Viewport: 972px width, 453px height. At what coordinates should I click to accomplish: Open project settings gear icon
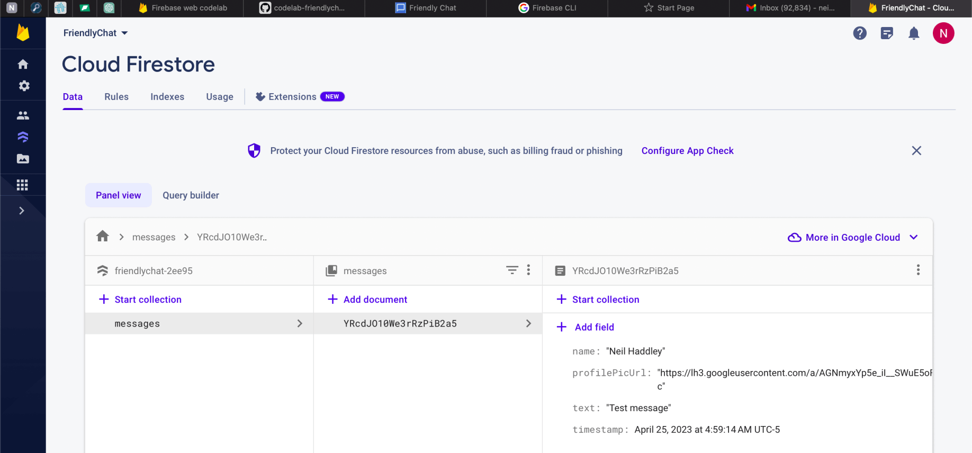click(24, 86)
